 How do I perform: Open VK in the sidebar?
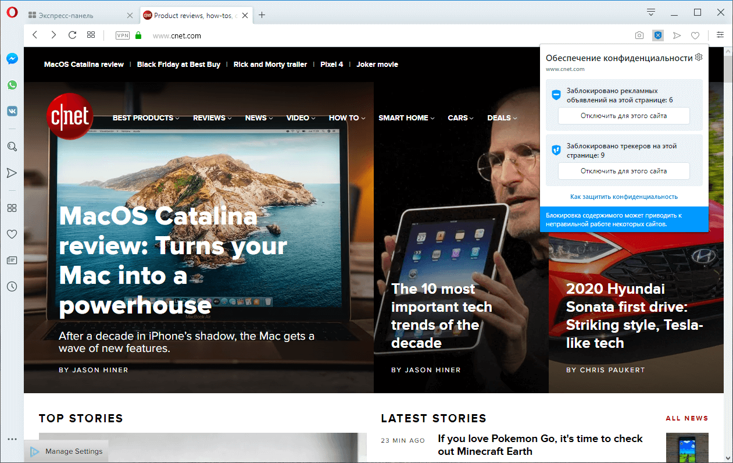(x=12, y=111)
